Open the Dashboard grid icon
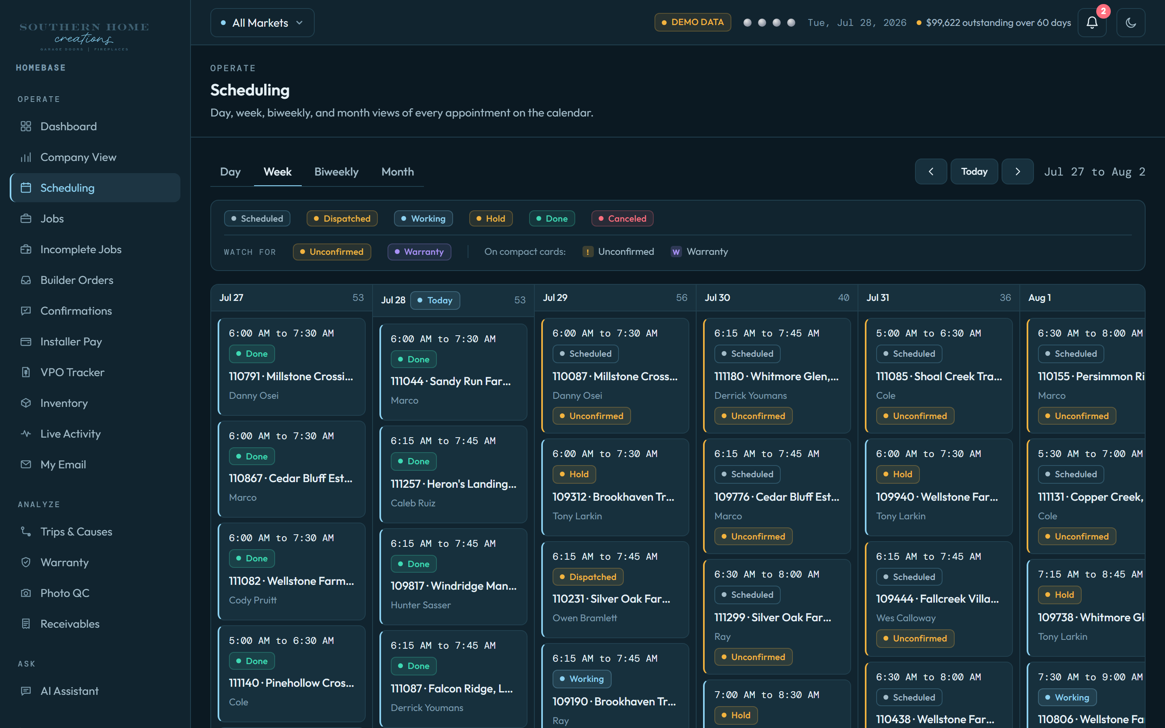 [26, 126]
